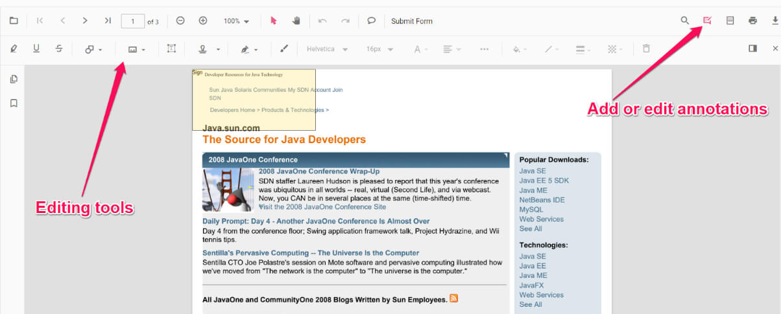Screen dimensions: 781x314
Task: Redo the last action
Action: pos(345,21)
